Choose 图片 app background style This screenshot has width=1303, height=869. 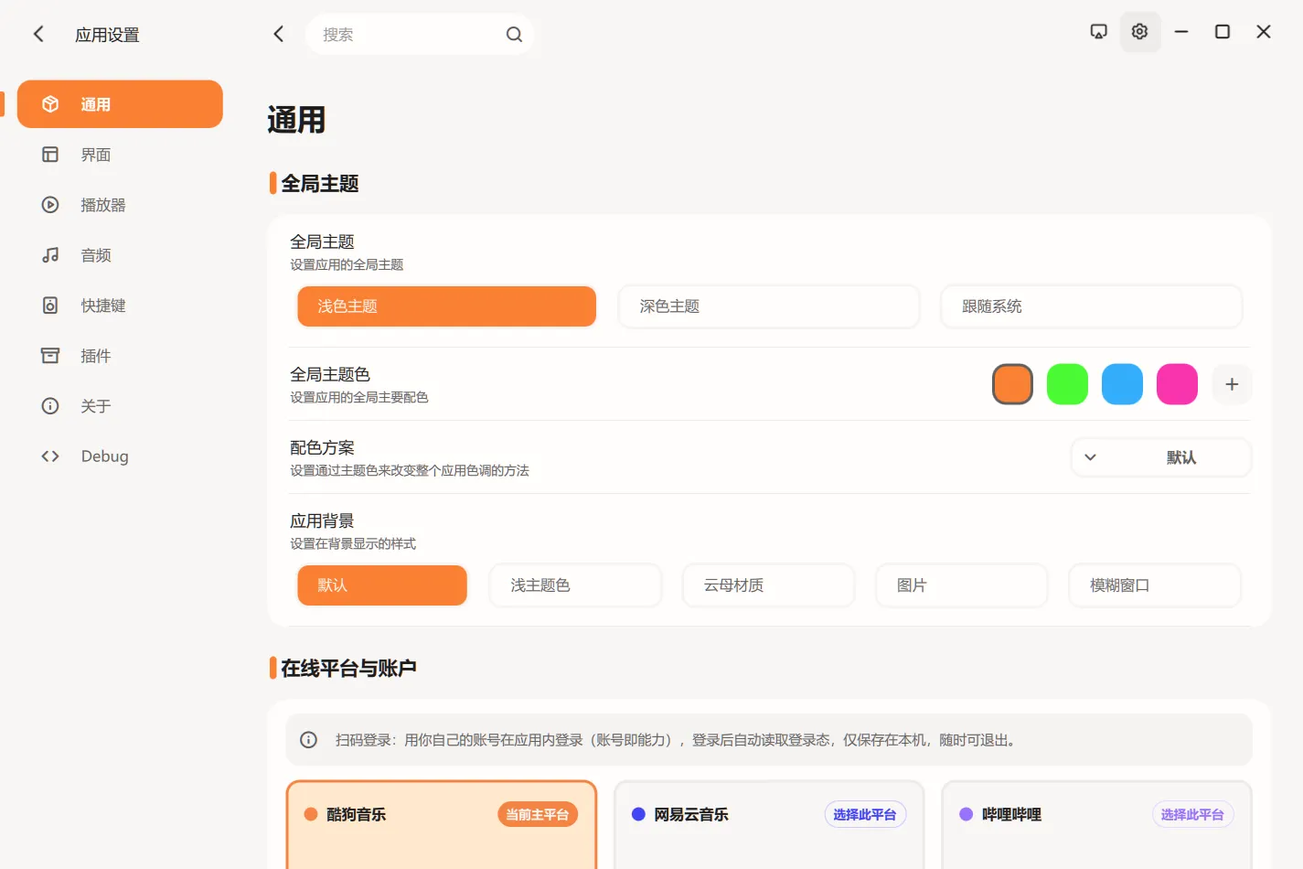(962, 585)
